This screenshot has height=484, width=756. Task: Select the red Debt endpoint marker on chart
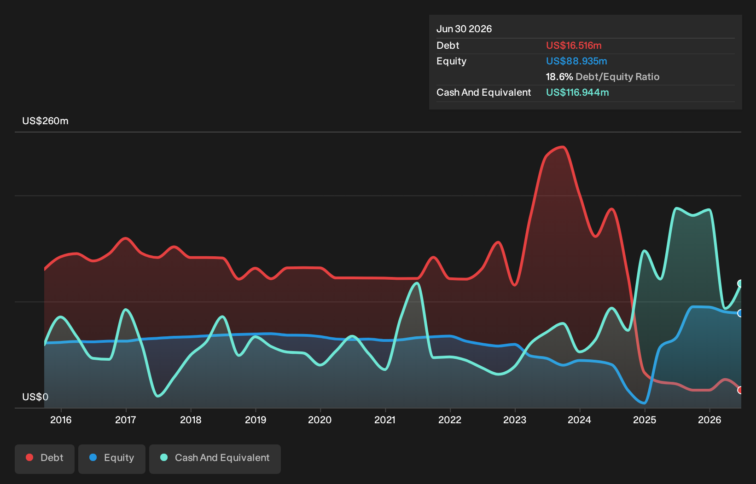pos(740,390)
